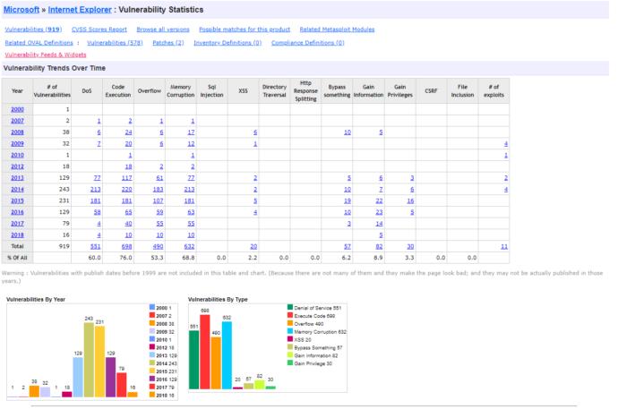This screenshot has height=409, width=618.
Task: Click the 2014 243 legend swatch
Action: click(152, 362)
